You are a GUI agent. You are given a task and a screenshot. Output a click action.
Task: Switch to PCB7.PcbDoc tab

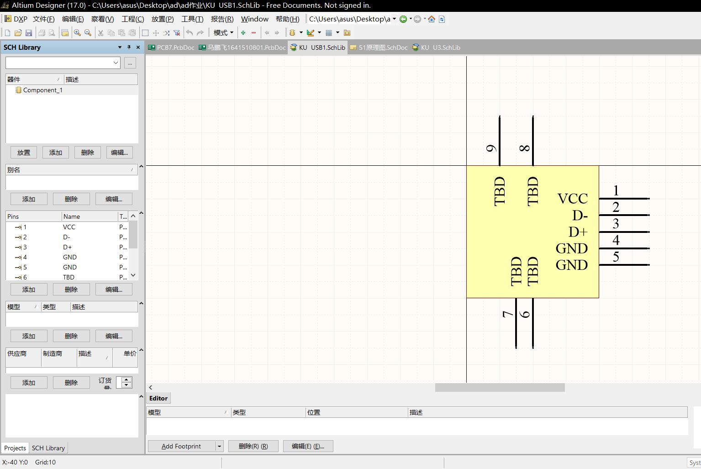(x=171, y=47)
